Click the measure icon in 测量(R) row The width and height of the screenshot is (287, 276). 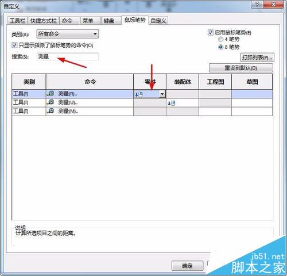51,94
